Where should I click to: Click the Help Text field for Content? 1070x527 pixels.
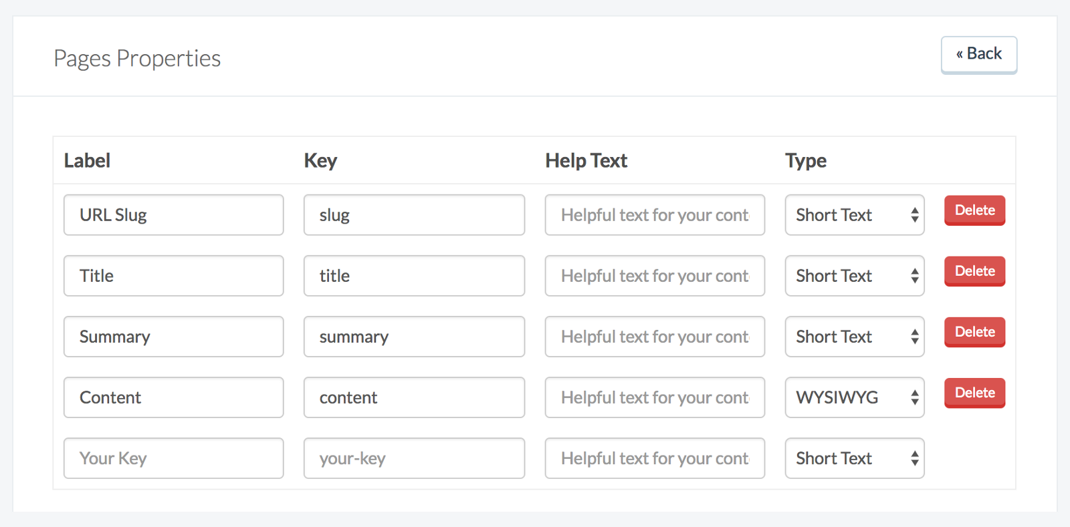(654, 397)
